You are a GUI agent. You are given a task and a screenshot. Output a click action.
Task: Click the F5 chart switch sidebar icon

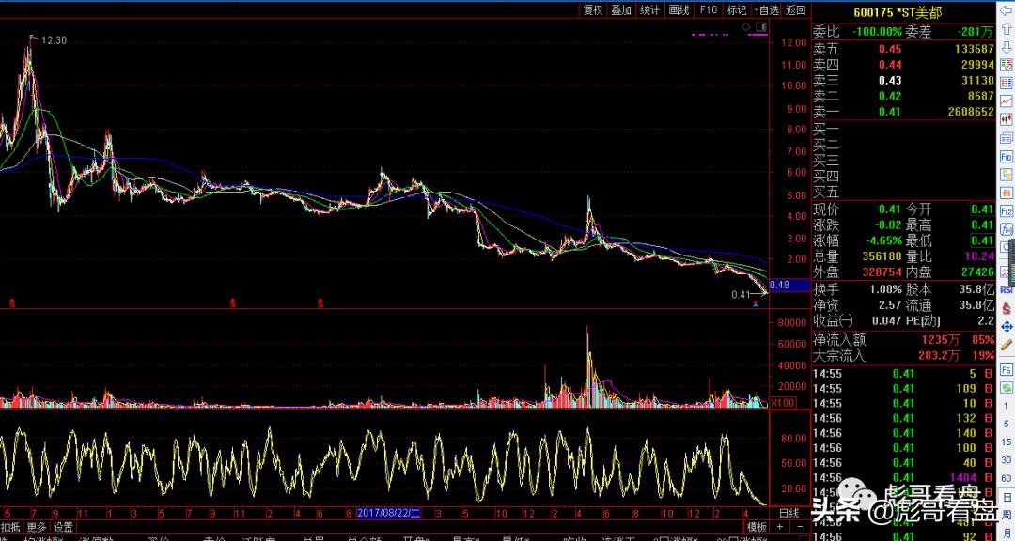coord(1007,369)
